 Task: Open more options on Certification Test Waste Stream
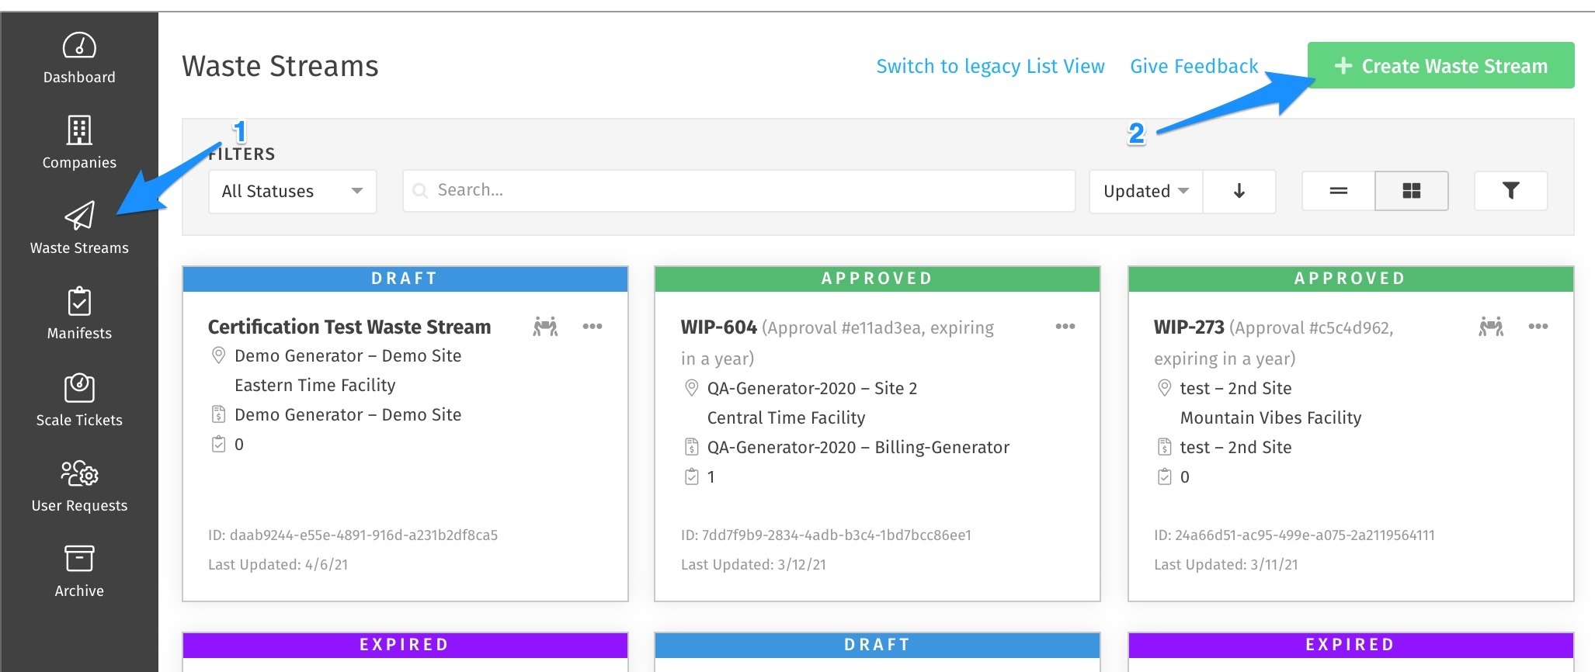click(592, 326)
